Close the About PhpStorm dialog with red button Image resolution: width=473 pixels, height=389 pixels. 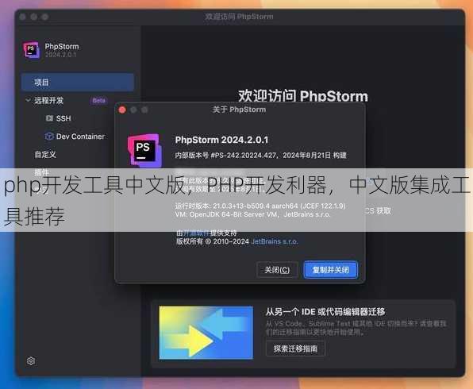click(x=122, y=110)
